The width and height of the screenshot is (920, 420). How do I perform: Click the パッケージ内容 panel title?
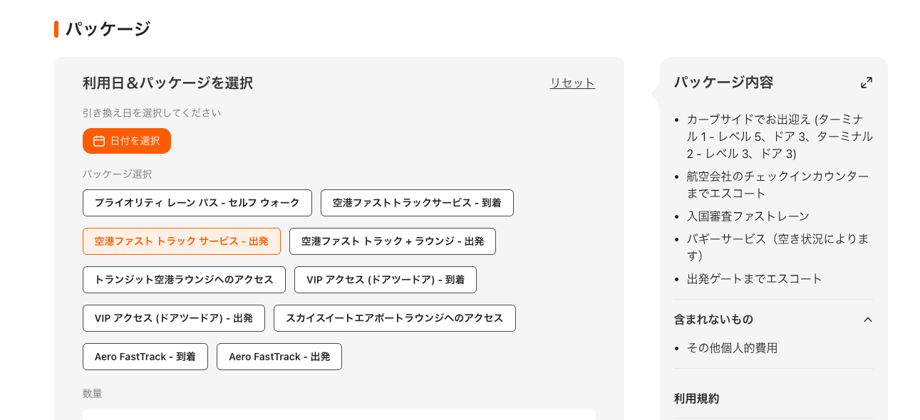(723, 83)
